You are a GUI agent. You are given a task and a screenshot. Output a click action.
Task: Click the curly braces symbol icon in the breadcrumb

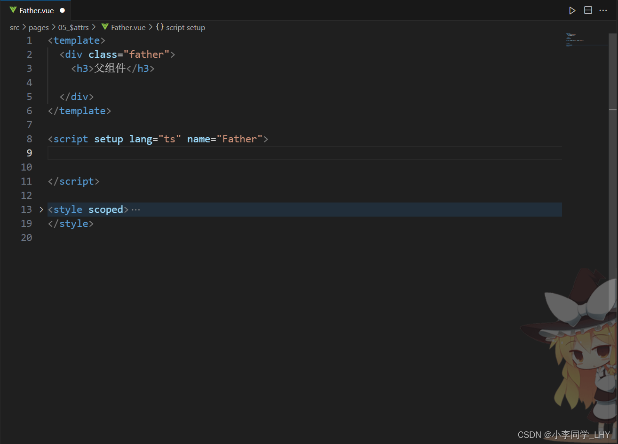[160, 27]
